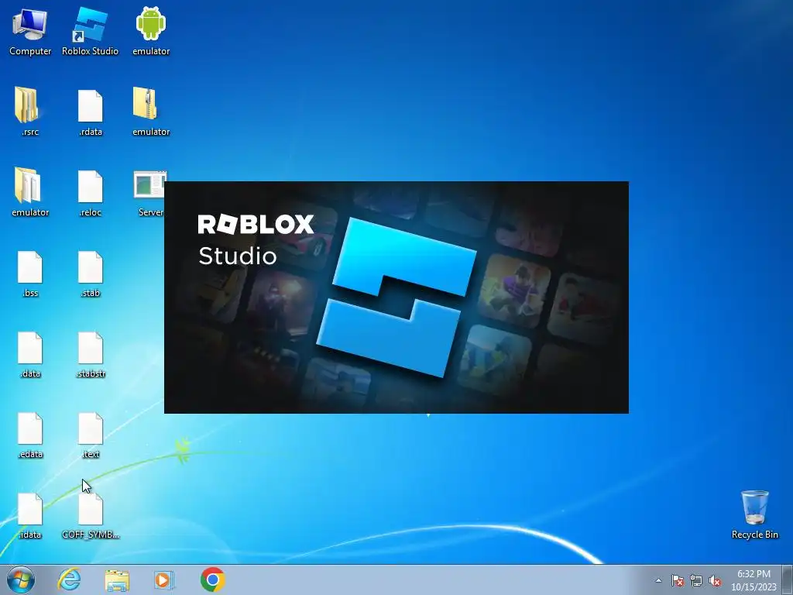Select the .edata file icon
This screenshot has width=793, height=595.
click(30, 435)
